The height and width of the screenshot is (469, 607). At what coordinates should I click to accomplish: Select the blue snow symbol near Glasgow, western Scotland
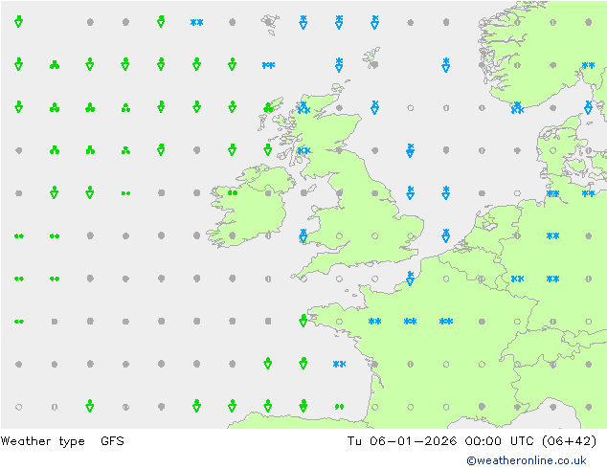(303, 150)
